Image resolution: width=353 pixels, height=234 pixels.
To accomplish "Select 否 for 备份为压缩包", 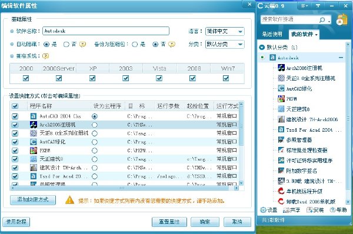I will [155, 44].
